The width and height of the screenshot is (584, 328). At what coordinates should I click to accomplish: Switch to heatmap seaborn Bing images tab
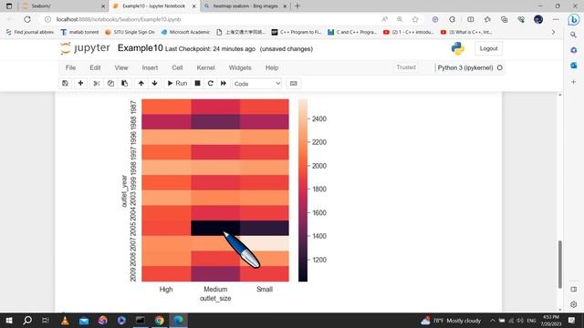coord(245,6)
